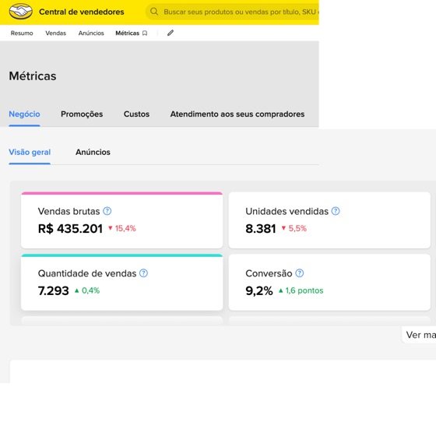
Task: Switch to the Custos tab
Action: 136,114
